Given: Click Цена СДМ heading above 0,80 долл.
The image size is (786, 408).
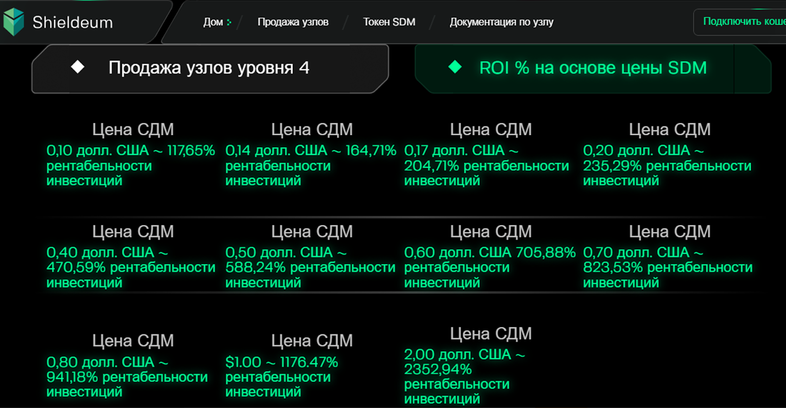Looking at the screenshot, I should 133,341.
